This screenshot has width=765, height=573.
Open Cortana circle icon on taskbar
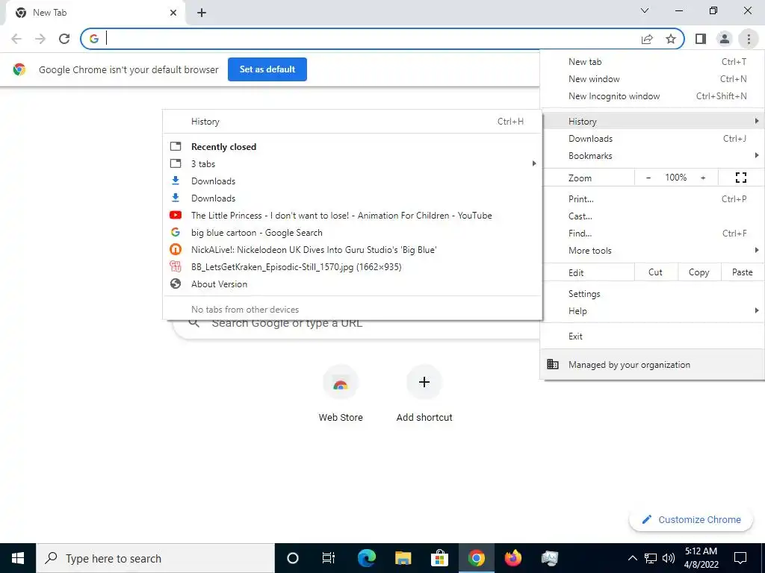pyautogui.click(x=293, y=558)
